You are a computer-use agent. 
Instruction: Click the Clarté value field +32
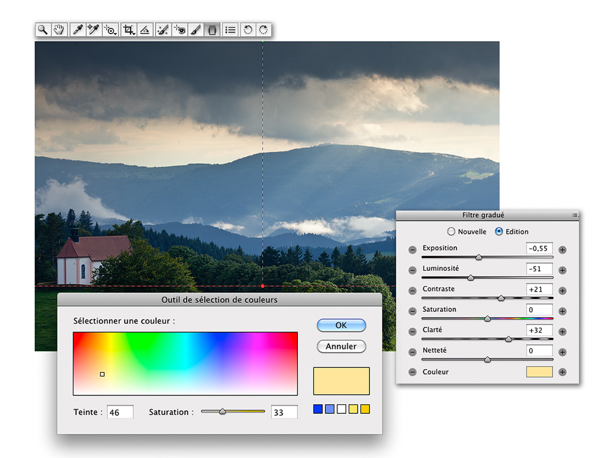point(539,330)
